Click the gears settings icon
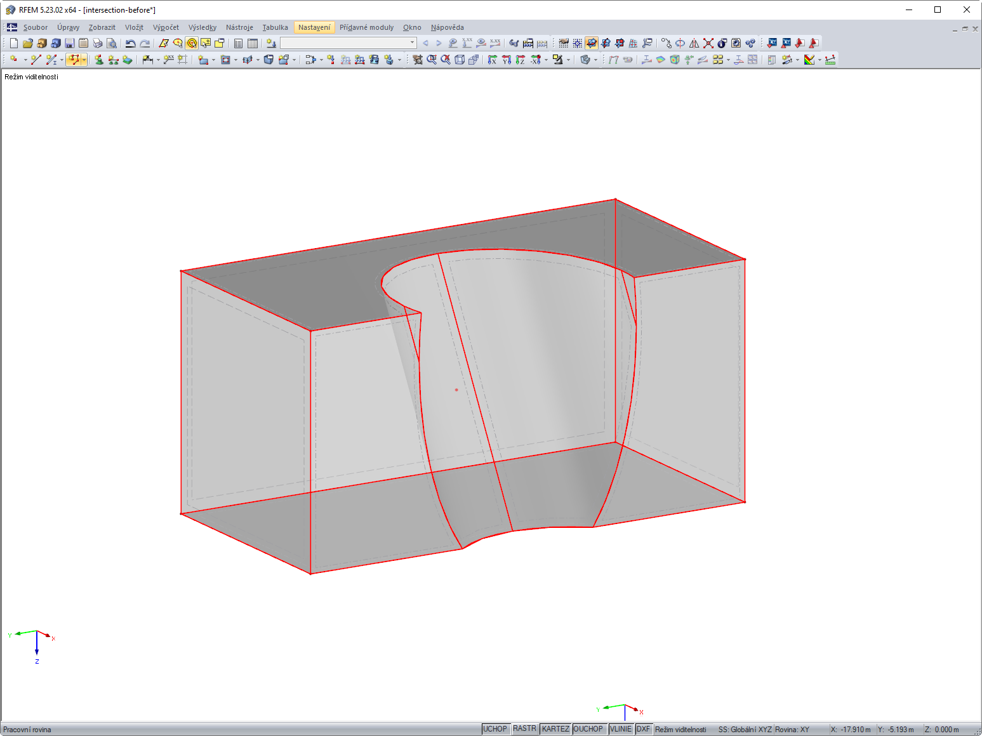 (750, 43)
